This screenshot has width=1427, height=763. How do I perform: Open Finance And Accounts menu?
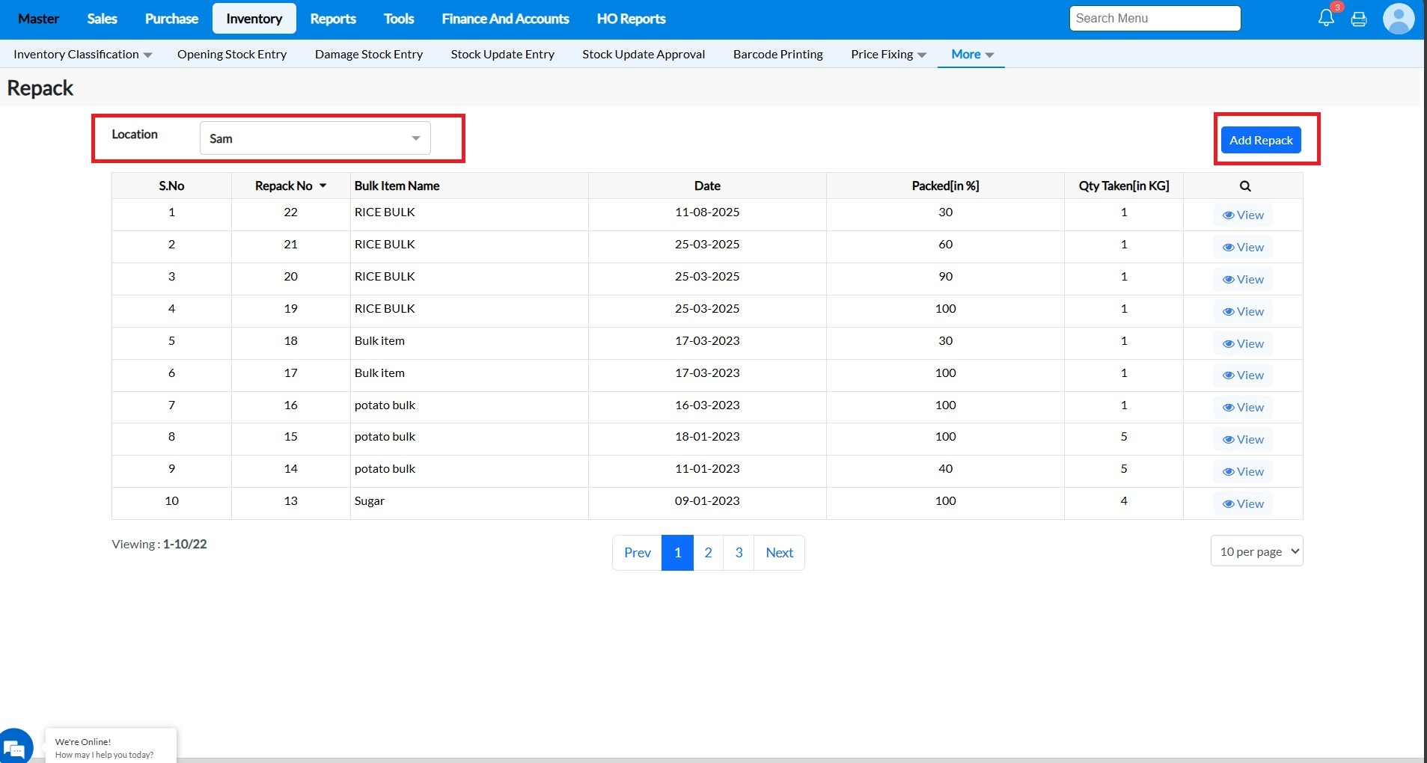coord(505,19)
